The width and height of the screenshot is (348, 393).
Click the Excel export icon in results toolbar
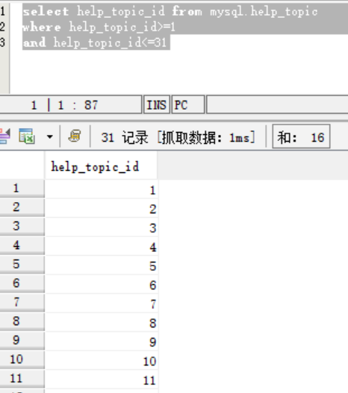coord(26,136)
